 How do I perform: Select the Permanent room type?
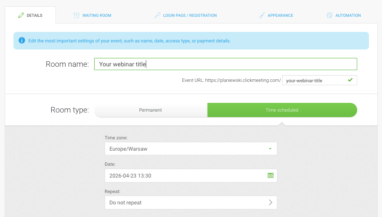pyautogui.click(x=150, y=110)
